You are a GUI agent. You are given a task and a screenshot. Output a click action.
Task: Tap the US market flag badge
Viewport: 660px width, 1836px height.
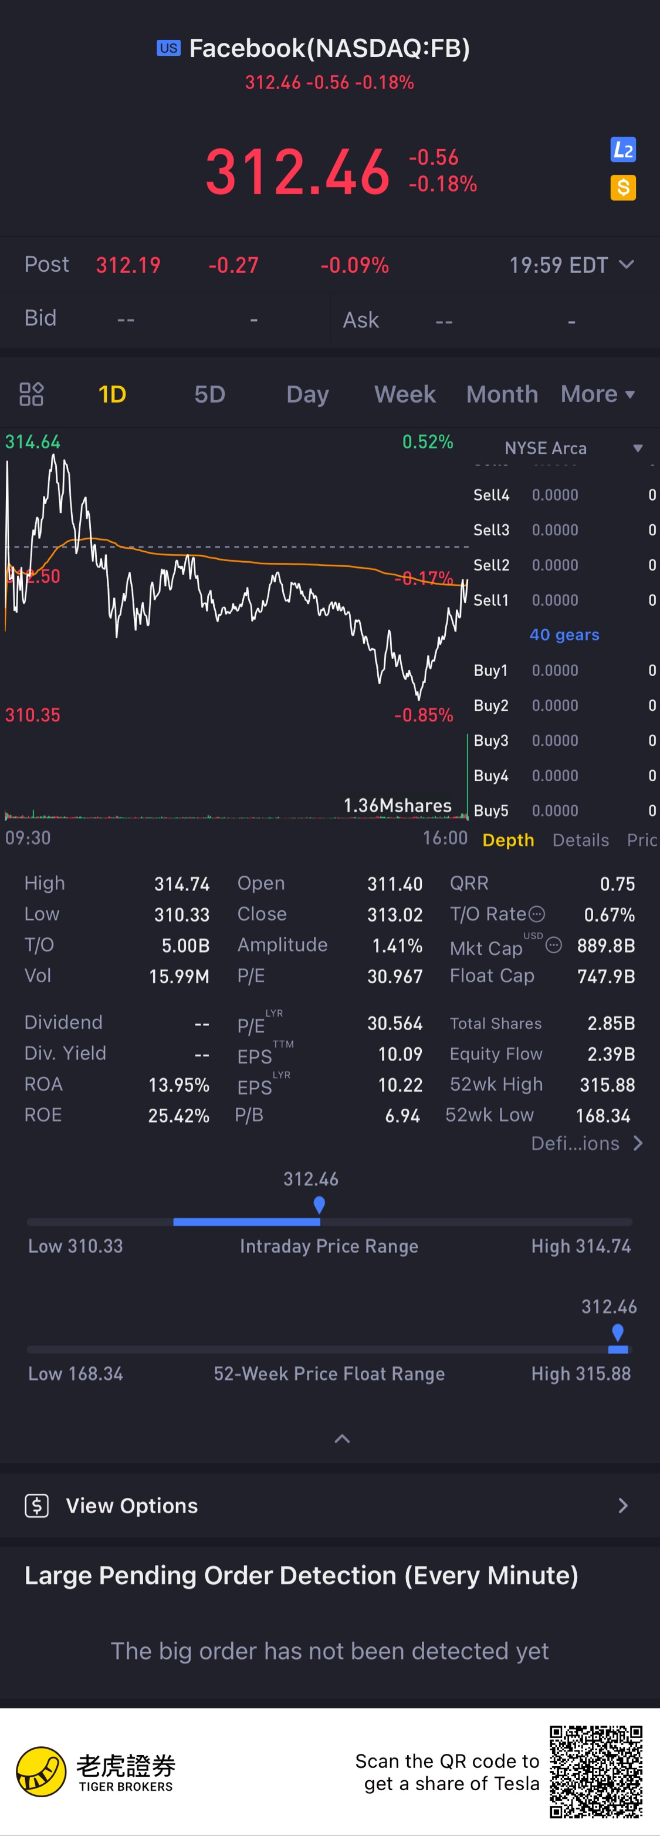(x=168, y=48)
